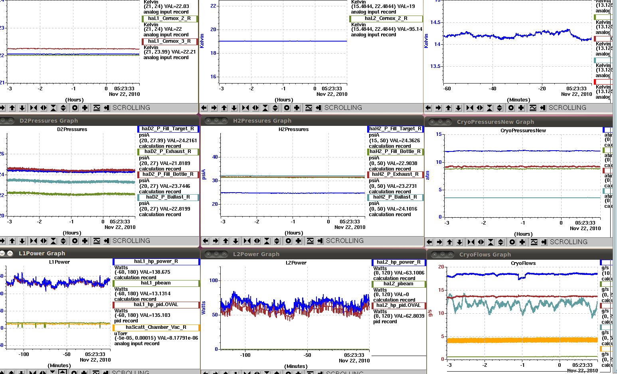Select haD2_P_Exhaust_R legend entry

coord(168,151)
